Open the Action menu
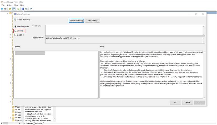 pyautogui.click(x=9, y=5)
